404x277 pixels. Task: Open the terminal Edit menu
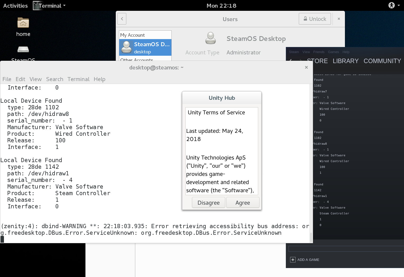tap(20, 79)
